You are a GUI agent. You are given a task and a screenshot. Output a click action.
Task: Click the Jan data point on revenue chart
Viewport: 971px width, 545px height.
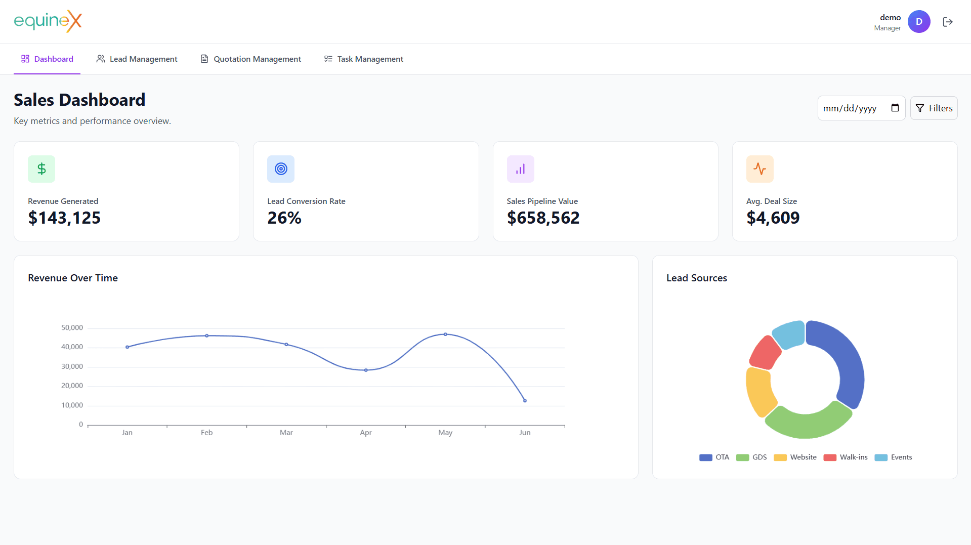pyautogui.click(x=127, y=347)
